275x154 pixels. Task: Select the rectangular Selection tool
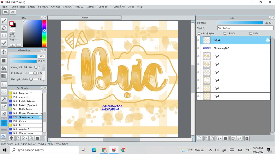(4, 84)
